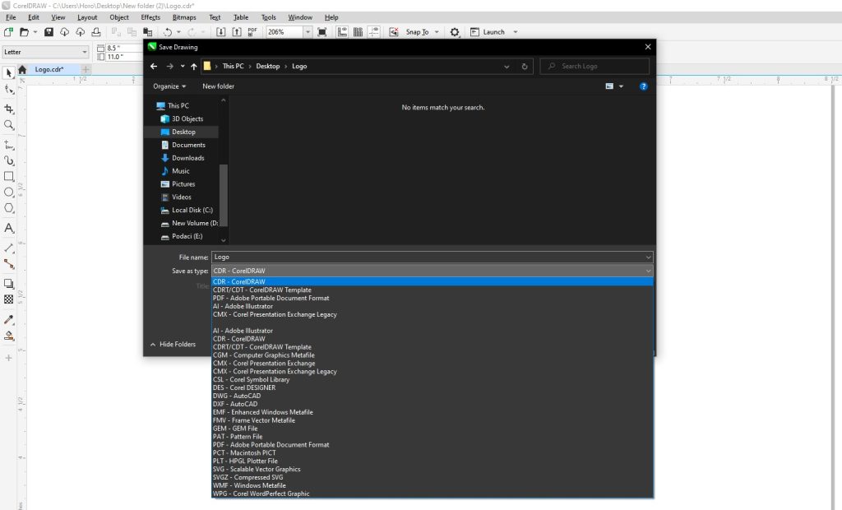Select the Transparency checkerboard tool
Image resolution: width=842 pixels, height=510 pixels.
click(x=8, y=299)
